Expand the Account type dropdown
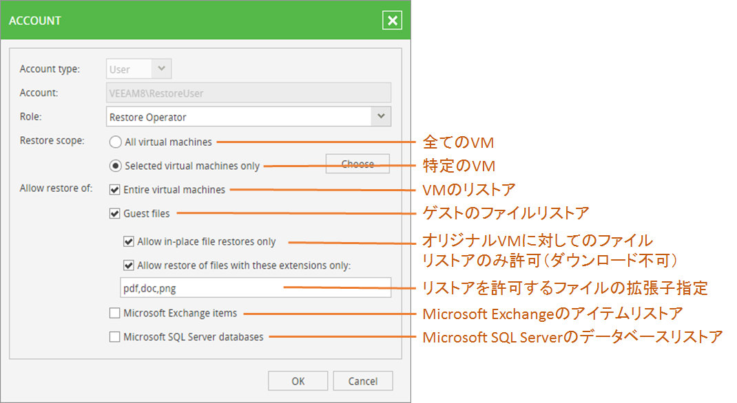 tap(161, 69)
